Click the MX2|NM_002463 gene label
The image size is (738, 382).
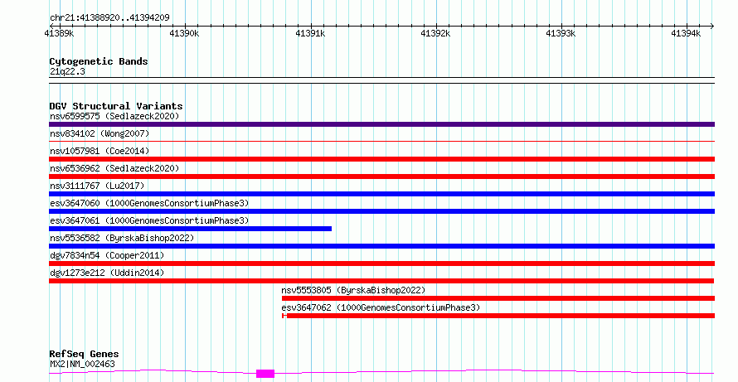pos(82,364)
